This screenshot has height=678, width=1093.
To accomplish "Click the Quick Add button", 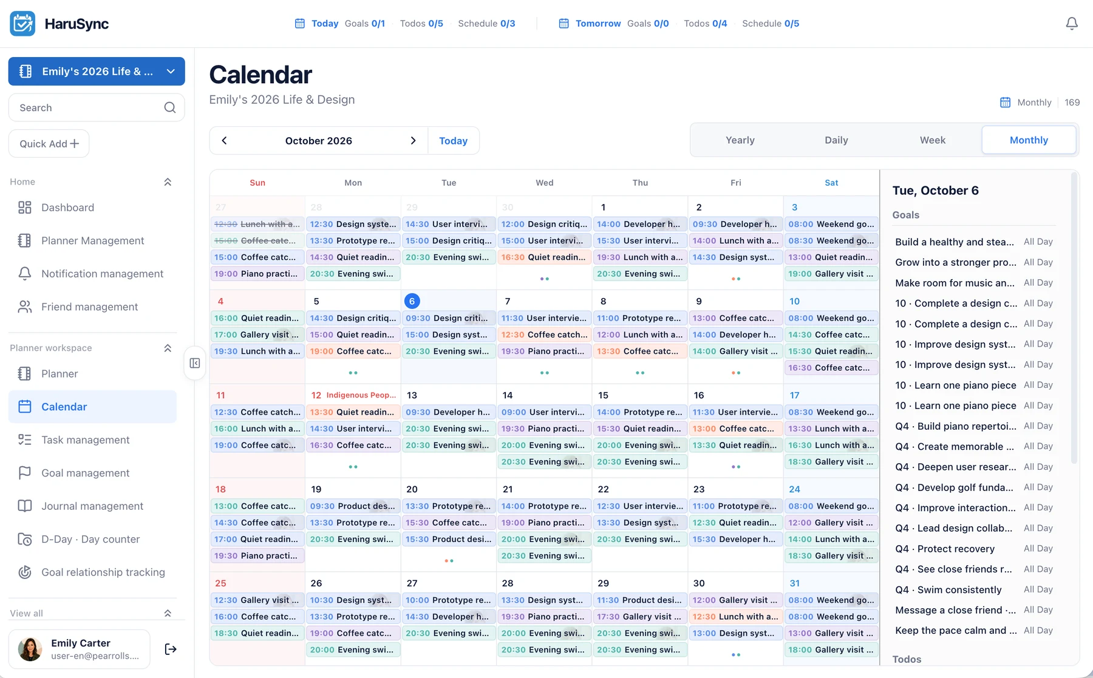I will click(x=49, y=143).
